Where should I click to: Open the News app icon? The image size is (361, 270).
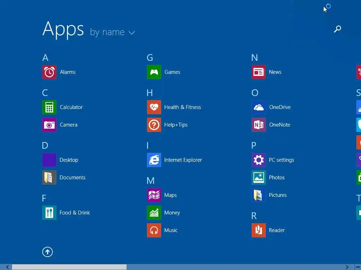coord(258,72)
